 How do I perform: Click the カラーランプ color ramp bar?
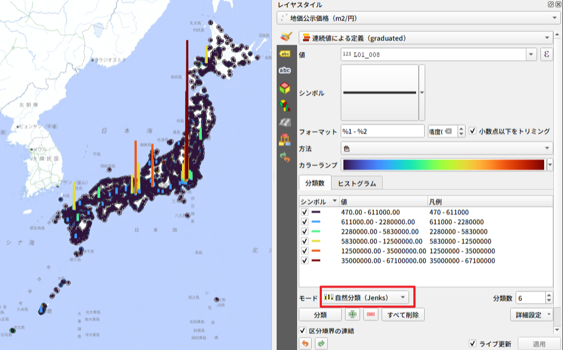(x=444, y=165)
